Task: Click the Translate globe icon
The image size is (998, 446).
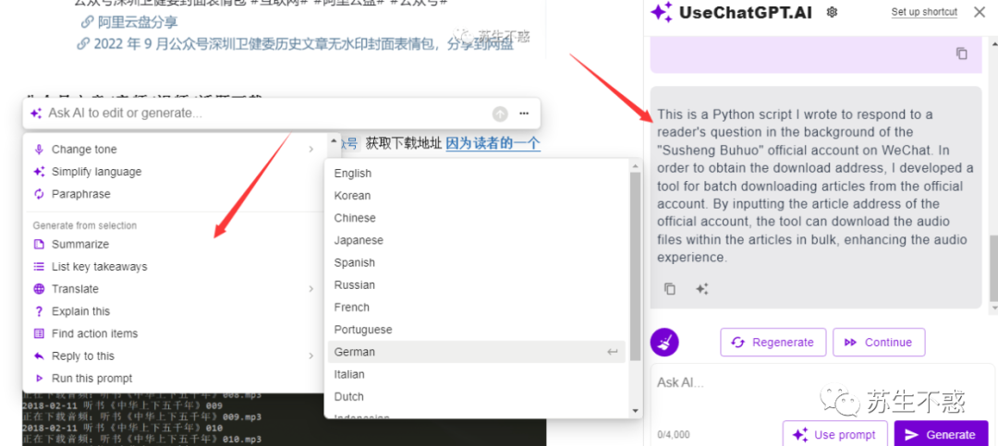Action: (39, 289)
